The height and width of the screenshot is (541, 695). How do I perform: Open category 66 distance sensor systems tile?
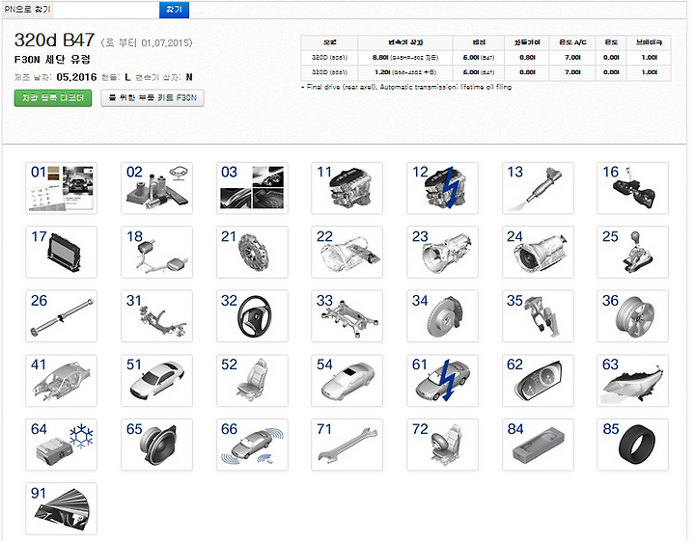point(252,445)
